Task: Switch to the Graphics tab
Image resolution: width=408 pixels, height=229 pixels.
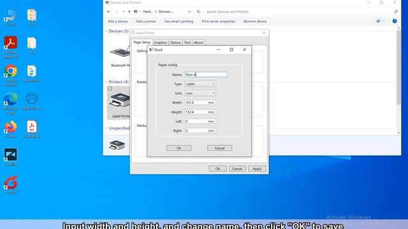Action: [x=160, y=43]
